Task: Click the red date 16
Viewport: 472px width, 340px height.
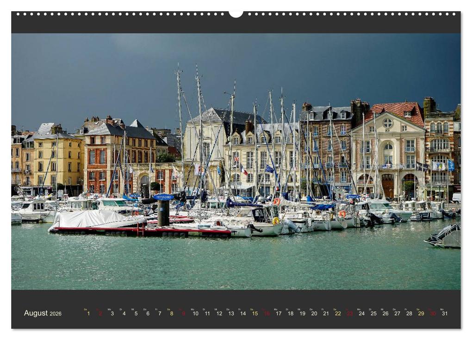Action: (267, 314)
